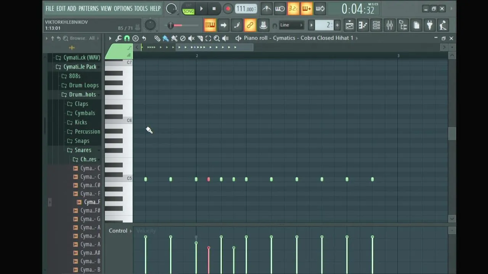Screen dimensions: 488x274
Task: Open the PATTERNS menu
Action: coord(88,8)
